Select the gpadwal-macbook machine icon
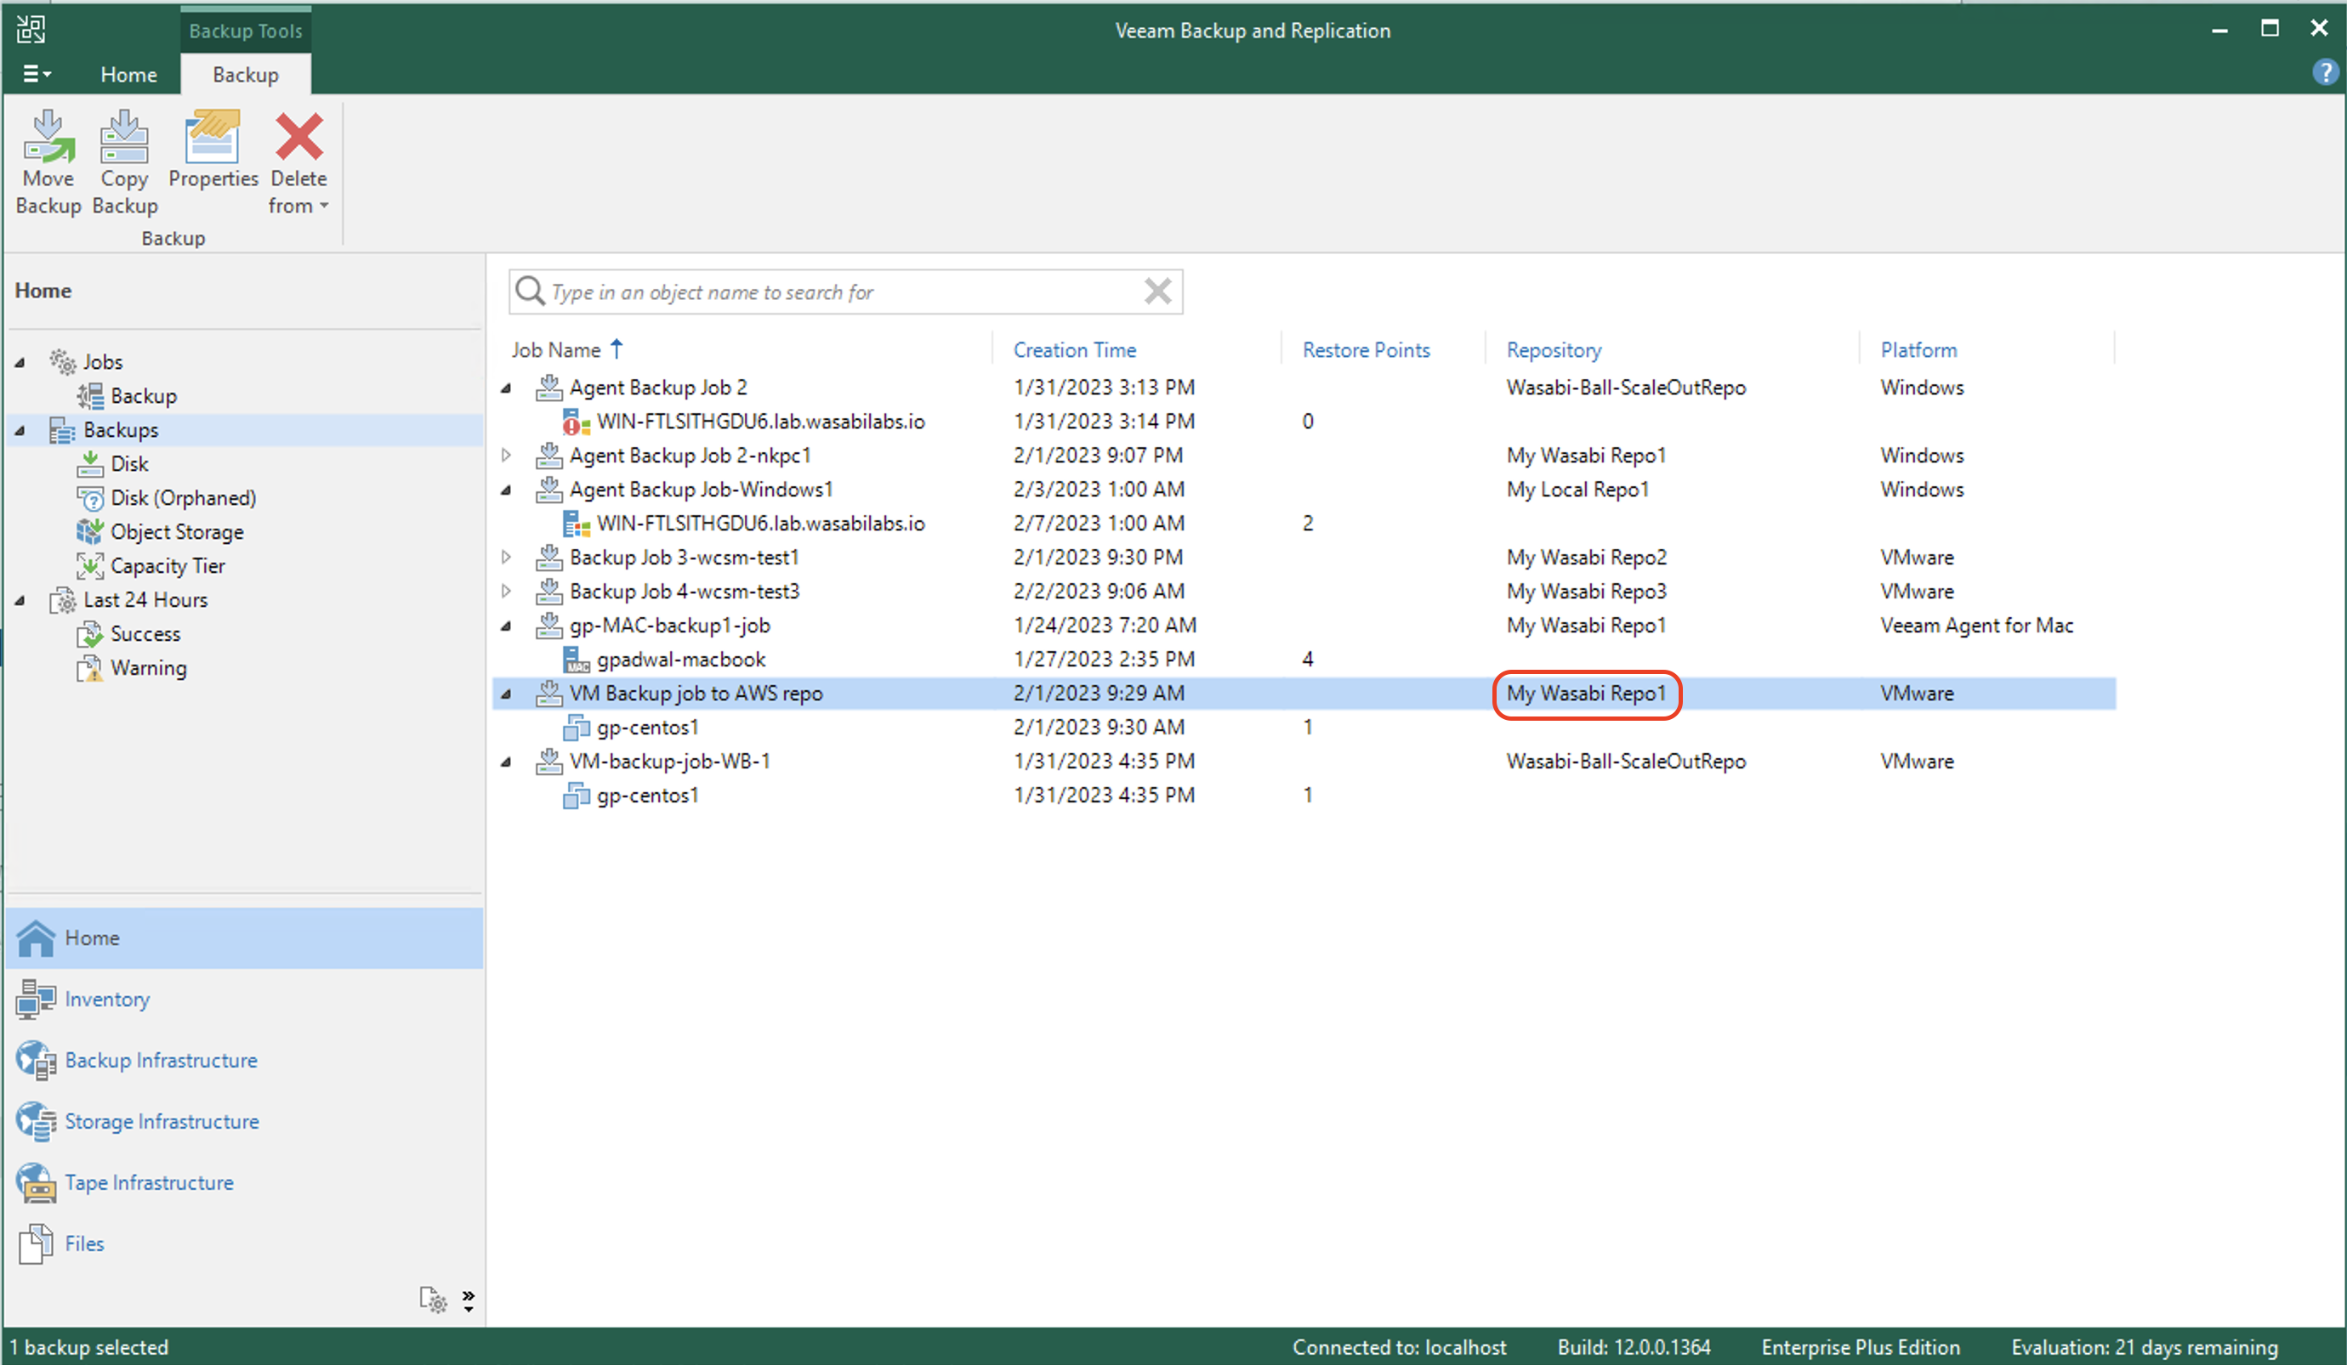Screen dimensions: 2347x1365 [577, 660]
